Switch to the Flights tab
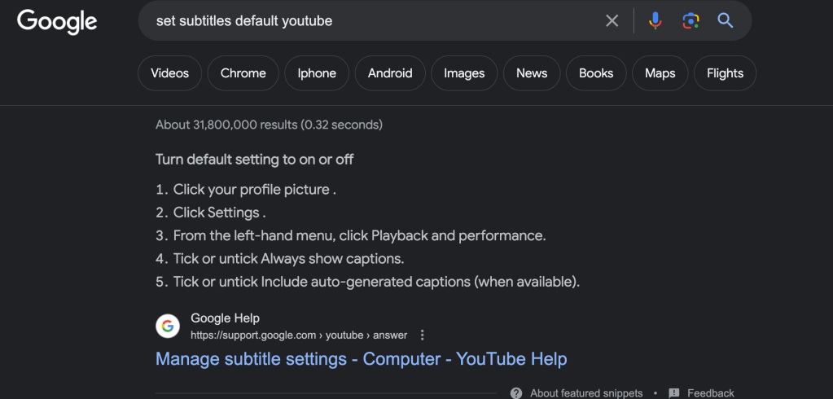This screenshot has height=399, width=833. [x=726, y=73]
